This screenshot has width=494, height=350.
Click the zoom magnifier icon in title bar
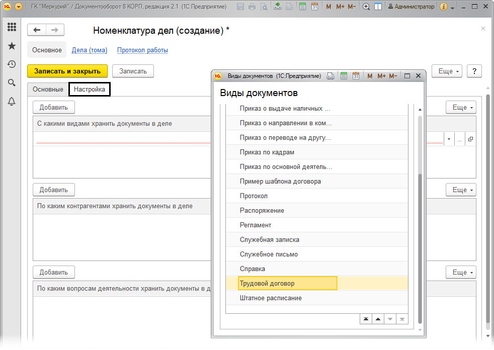coord(366,7)
